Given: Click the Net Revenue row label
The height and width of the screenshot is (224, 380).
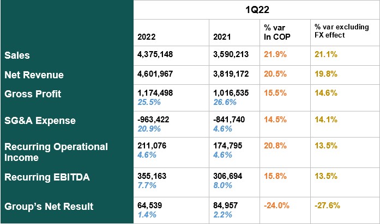Looking at the screenshot, I should (x=34, y=74).
